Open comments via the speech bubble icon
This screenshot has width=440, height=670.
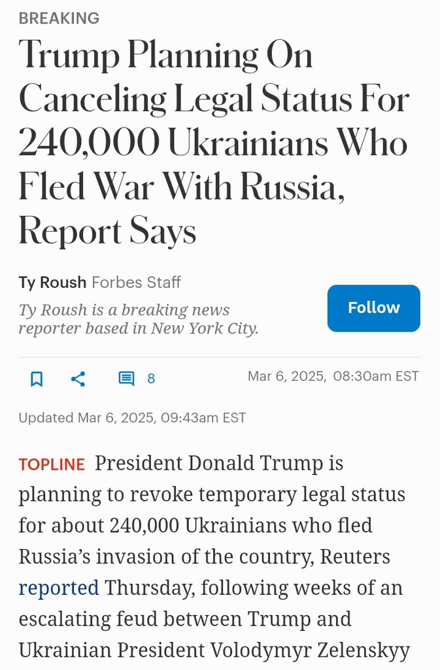[x=126, y=379]
